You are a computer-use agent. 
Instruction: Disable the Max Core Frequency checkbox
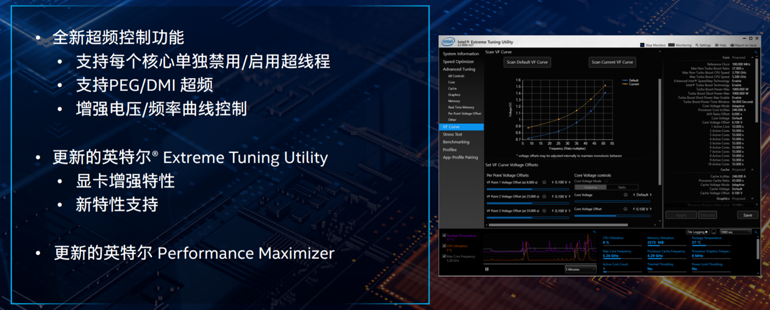pyautogui.click(x=444, y=256)
